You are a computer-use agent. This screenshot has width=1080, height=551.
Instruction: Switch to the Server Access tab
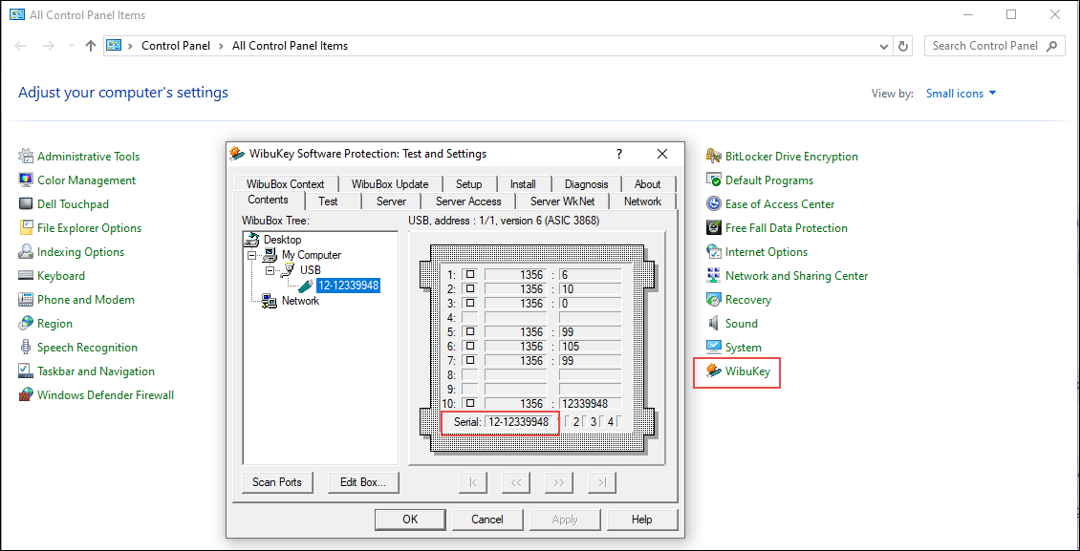coord(468,201)
